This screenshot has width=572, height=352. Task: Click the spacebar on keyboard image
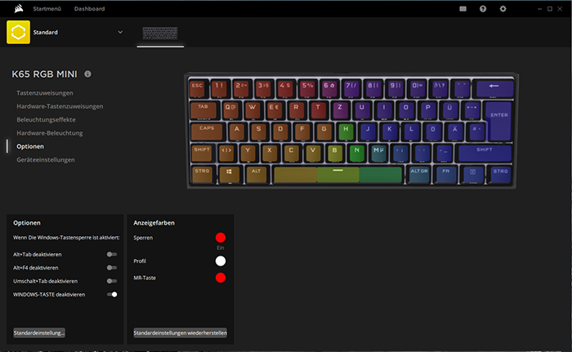pyautogui.click(x=337, y=174)
